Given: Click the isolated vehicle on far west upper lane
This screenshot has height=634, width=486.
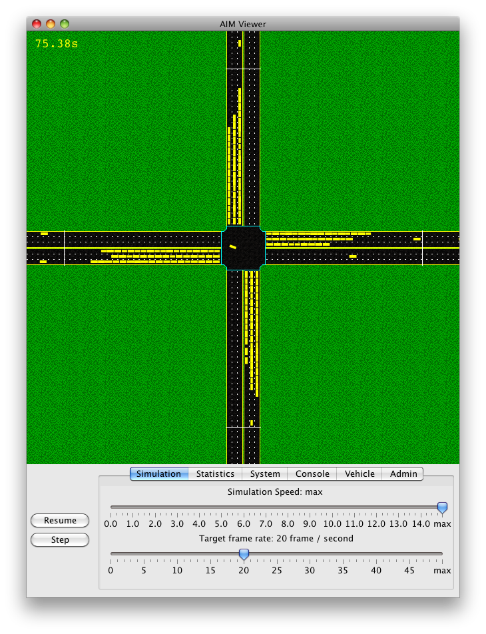Looking at the screenshot, I should click(44, 234).
